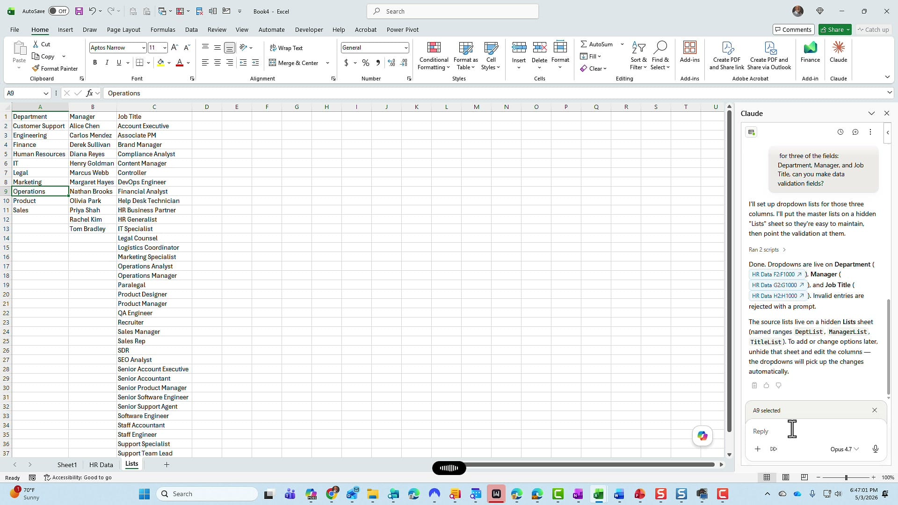Collapse the ribbon with the chevron
Screen dimensions: 898x505
point(887,77)
